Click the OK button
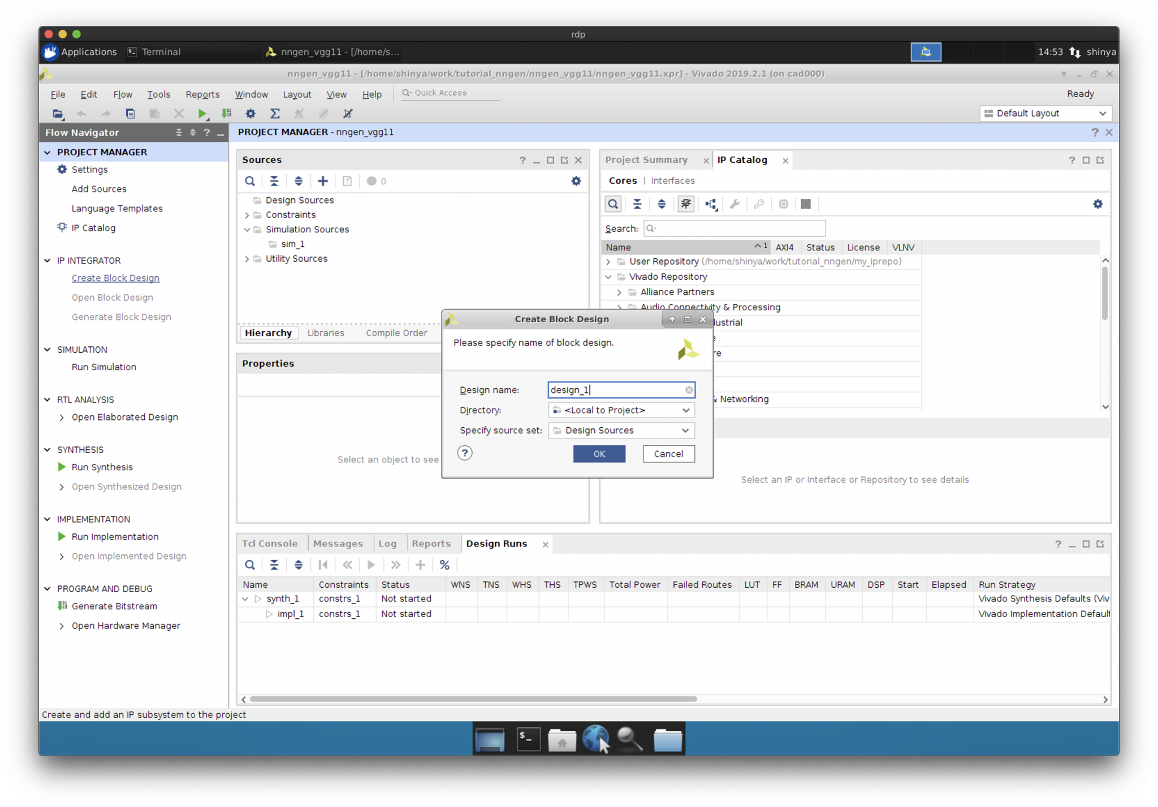Screen dimensions: 1158x807 (599, 454)
